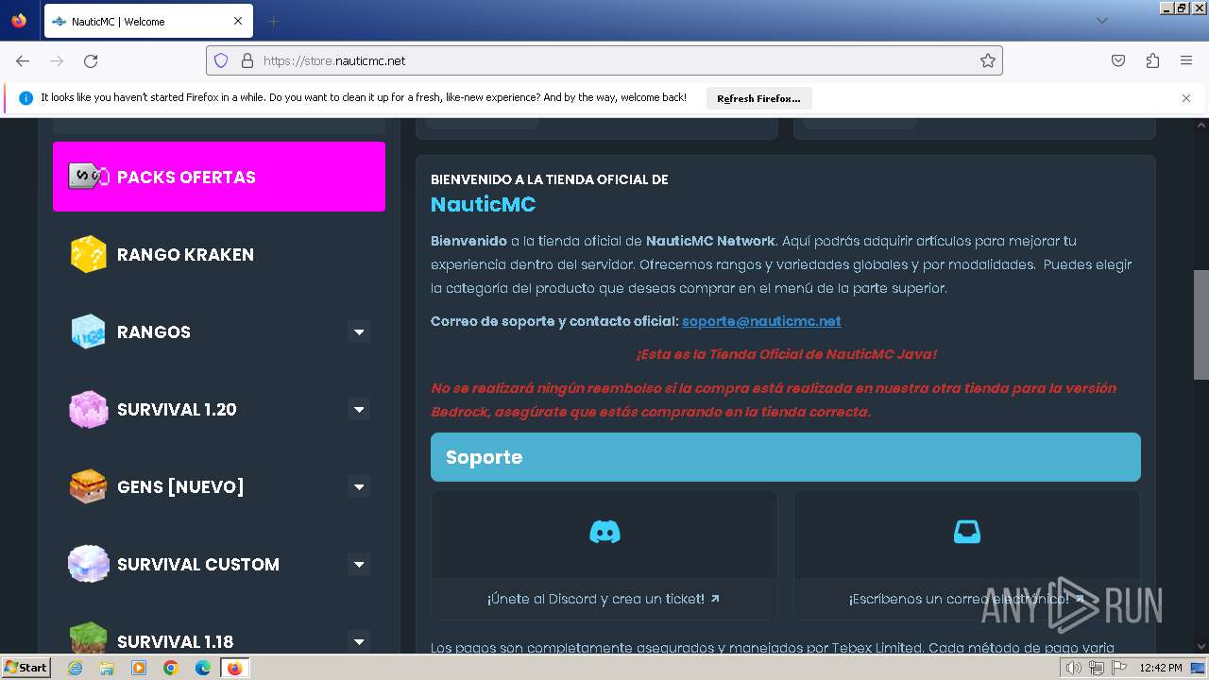The image size is (1209, 680).
Task: Expand the GENS [NUEVO] dropdown arrow
Action: click(x=358, y=487)
